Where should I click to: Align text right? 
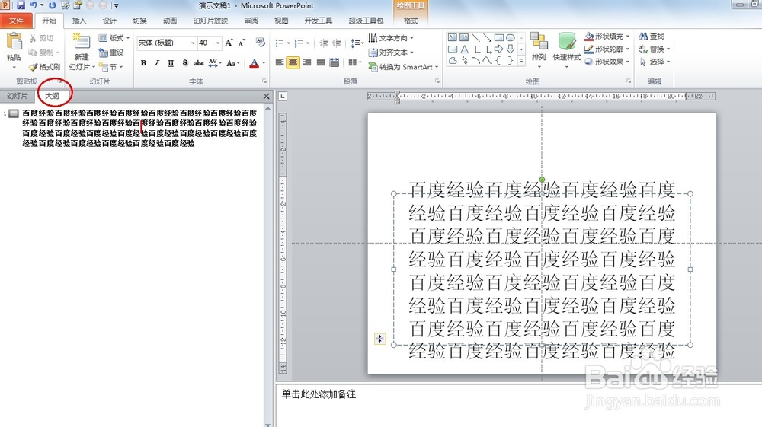pyautogui.click(x=307, y=62)
